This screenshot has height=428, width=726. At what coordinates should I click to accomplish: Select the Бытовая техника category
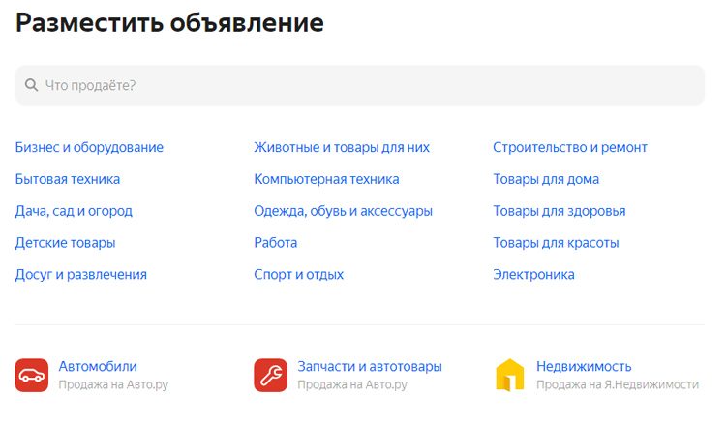click(x=68, y=179)
